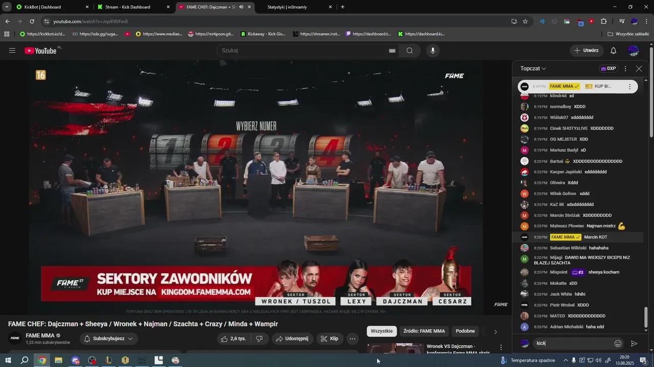Click the video player area
Image resolution: width=654 pixels, height=367 pixels.
pyautogui.click(x=255, y=188)
